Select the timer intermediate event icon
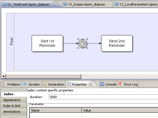 (x=83, y=44)
